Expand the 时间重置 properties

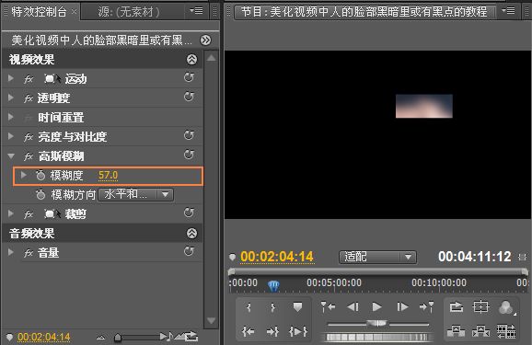(11, 117)
